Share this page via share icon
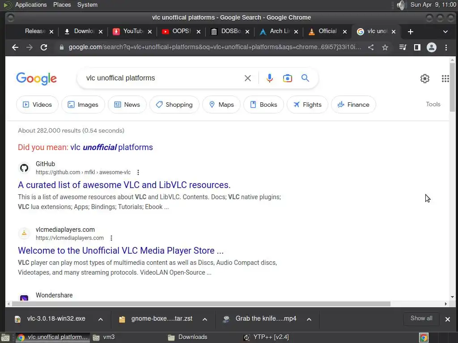Image resolution: width=458 pixels, height=343 pixels. (371, 47)
